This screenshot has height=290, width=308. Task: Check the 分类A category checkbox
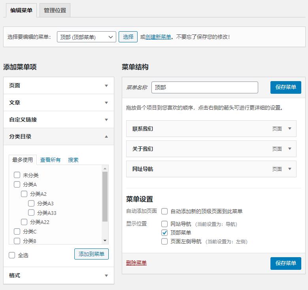tap(17, 184)
